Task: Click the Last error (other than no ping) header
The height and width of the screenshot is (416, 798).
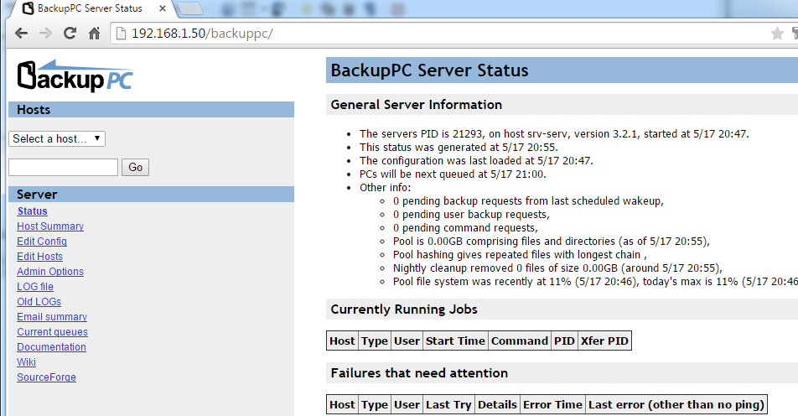Action: (676, 404)
